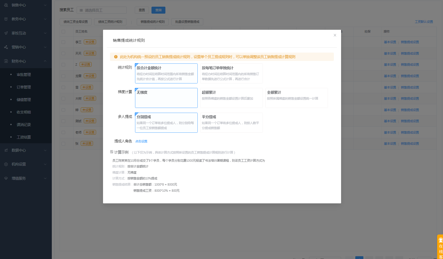Click 教务中心 sidebar icon

tap(6, 19)
